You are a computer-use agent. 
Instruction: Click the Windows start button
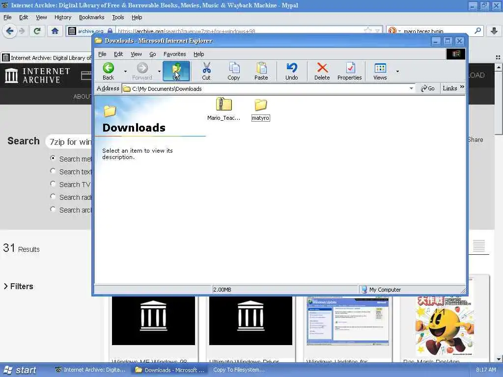pyautogui.click(x=20, y=370)
